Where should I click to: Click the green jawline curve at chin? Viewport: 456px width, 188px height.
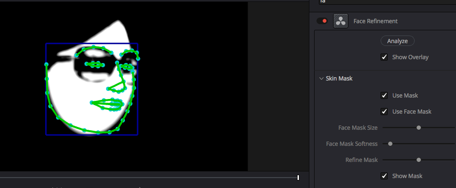[x=98, y=132]
